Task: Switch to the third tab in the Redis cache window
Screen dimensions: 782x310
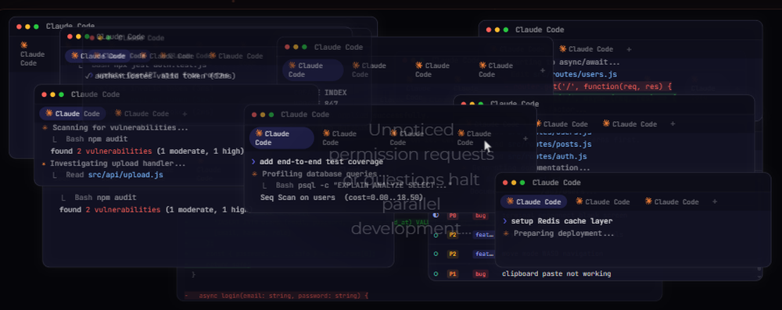Action: click(672, 201)
